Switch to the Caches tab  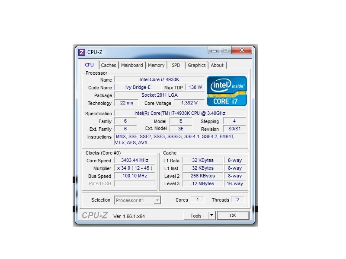point(109,65)
